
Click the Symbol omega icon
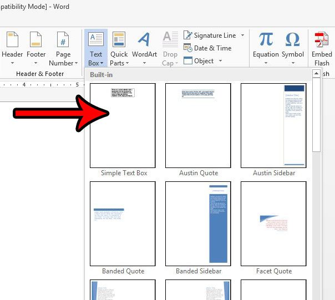[x=292, y=39]
